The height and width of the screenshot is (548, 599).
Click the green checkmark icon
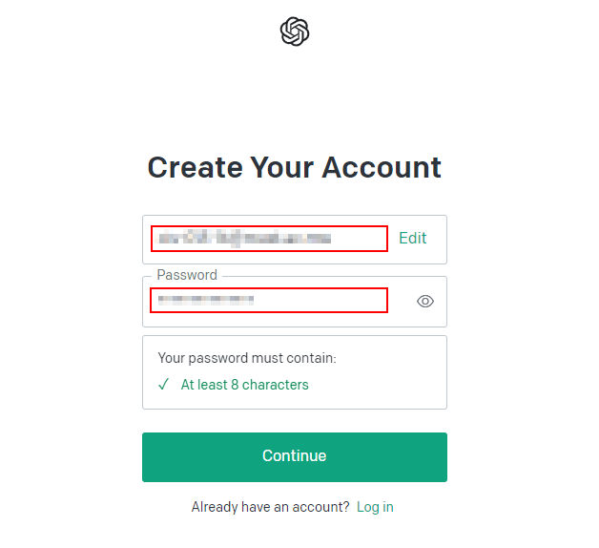pos(164,385)
